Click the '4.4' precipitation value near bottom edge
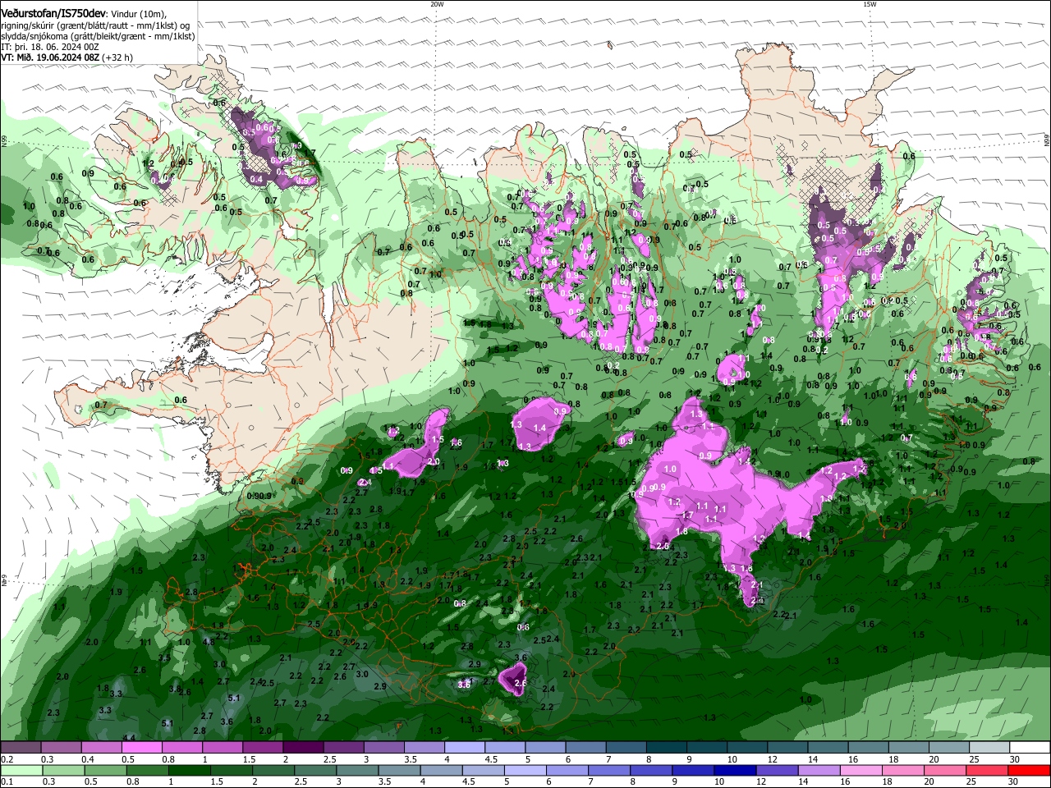This screenshot has height=788, width=1051. [x=129, y=738]
